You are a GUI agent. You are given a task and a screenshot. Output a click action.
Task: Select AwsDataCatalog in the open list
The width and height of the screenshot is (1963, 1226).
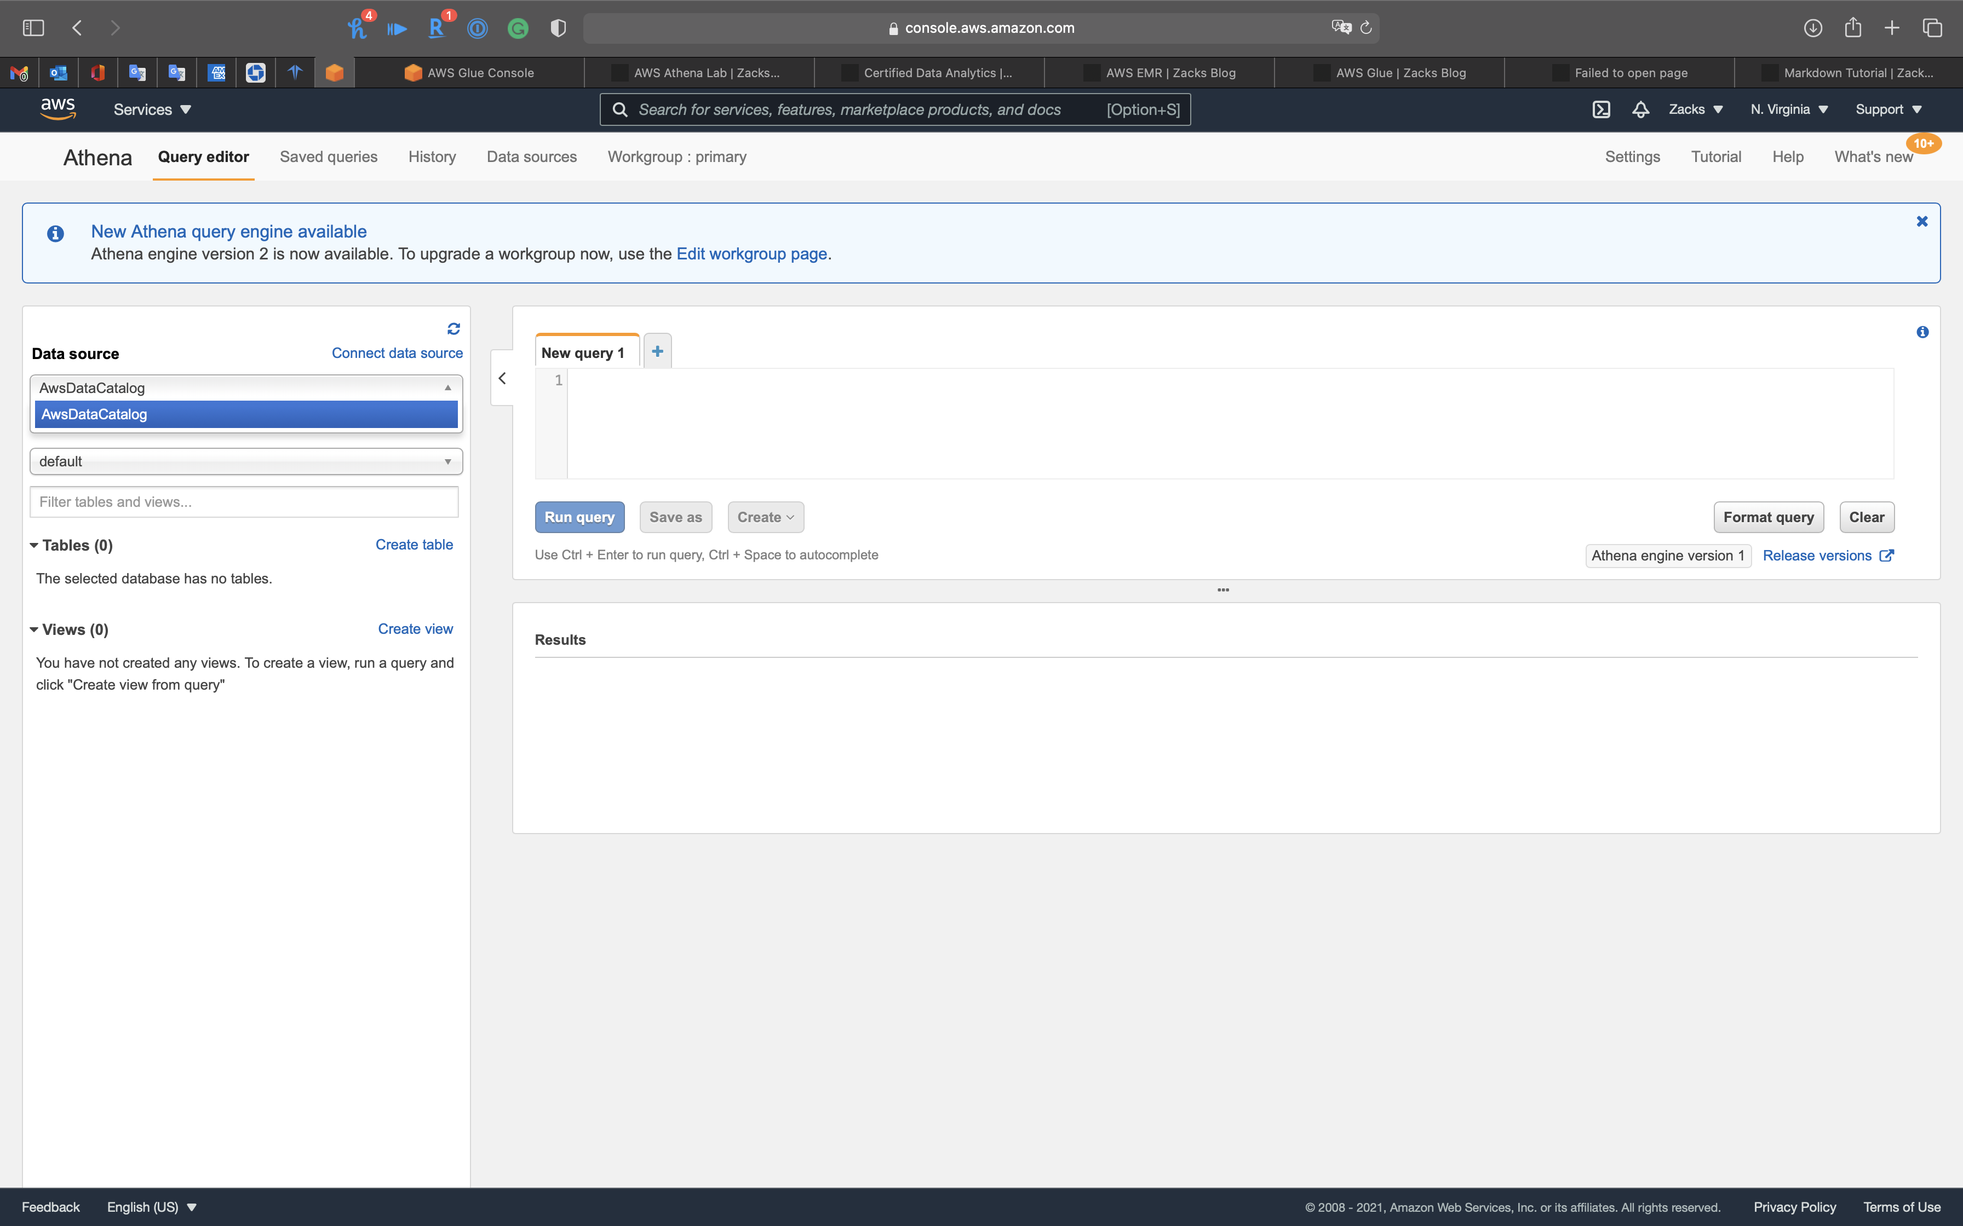click(246, 414)
